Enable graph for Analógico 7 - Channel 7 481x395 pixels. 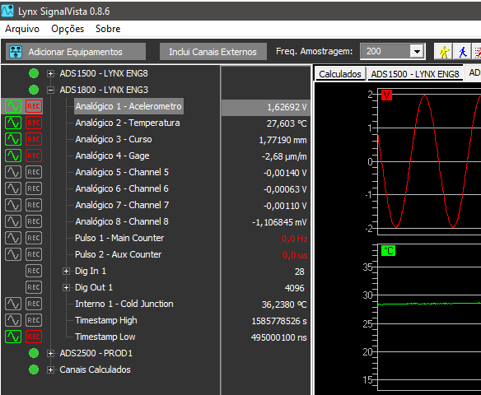[13, 205]
